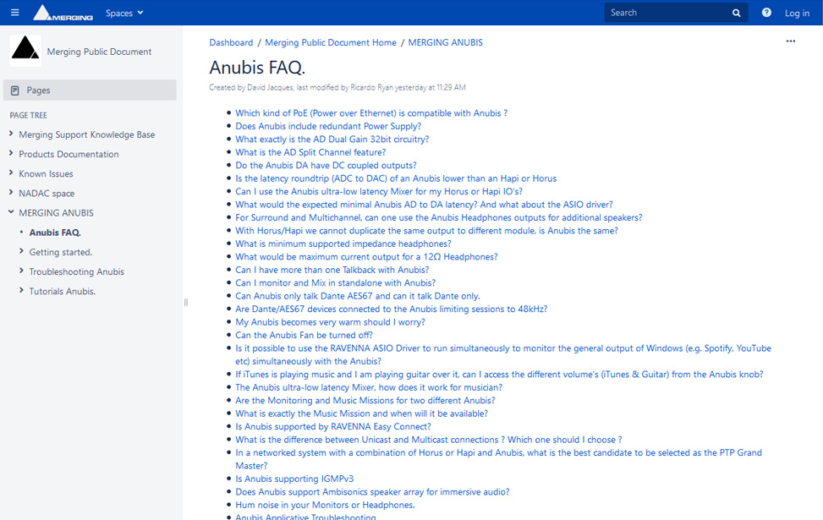
Task: Open minimal AD to DA latency question
Action: (x=424, y=205)
